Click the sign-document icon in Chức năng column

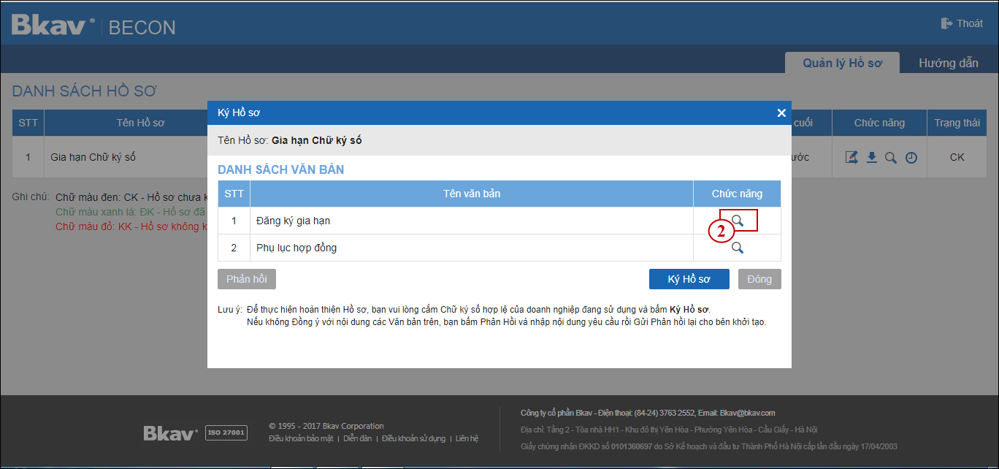click(x=851, y=157)
